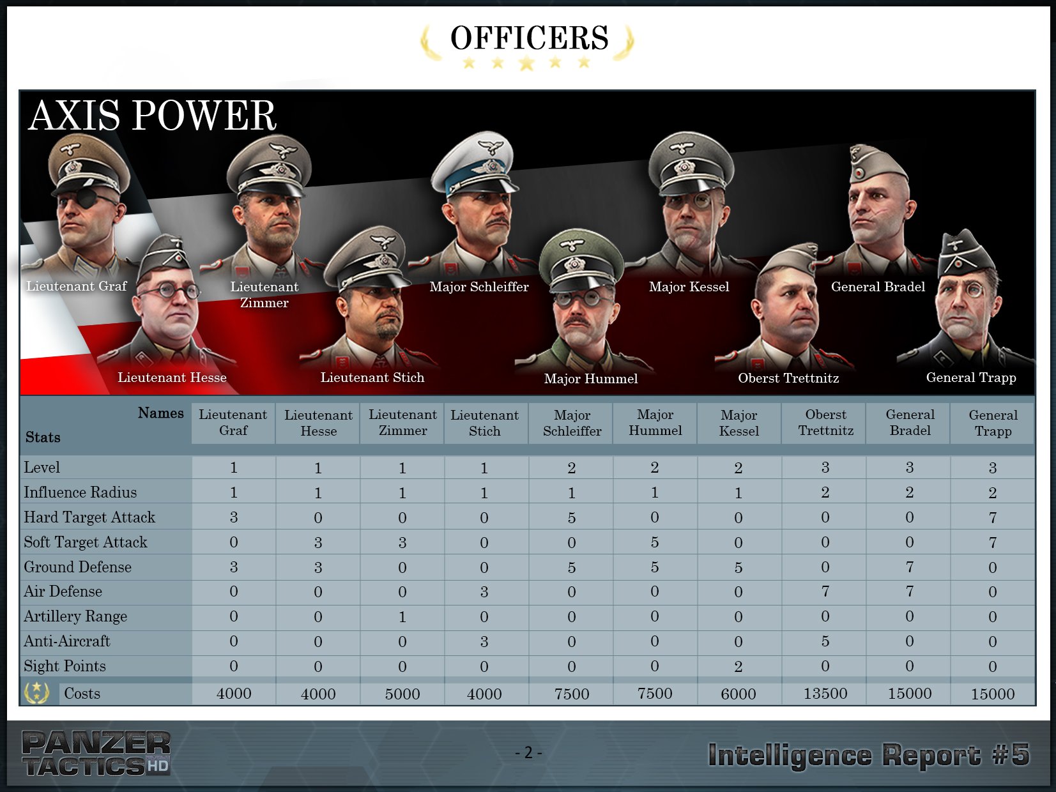Click the Lieutenant Stich portrait
This screenshot has height=792, width=1056.
click(x=371, y=297)
